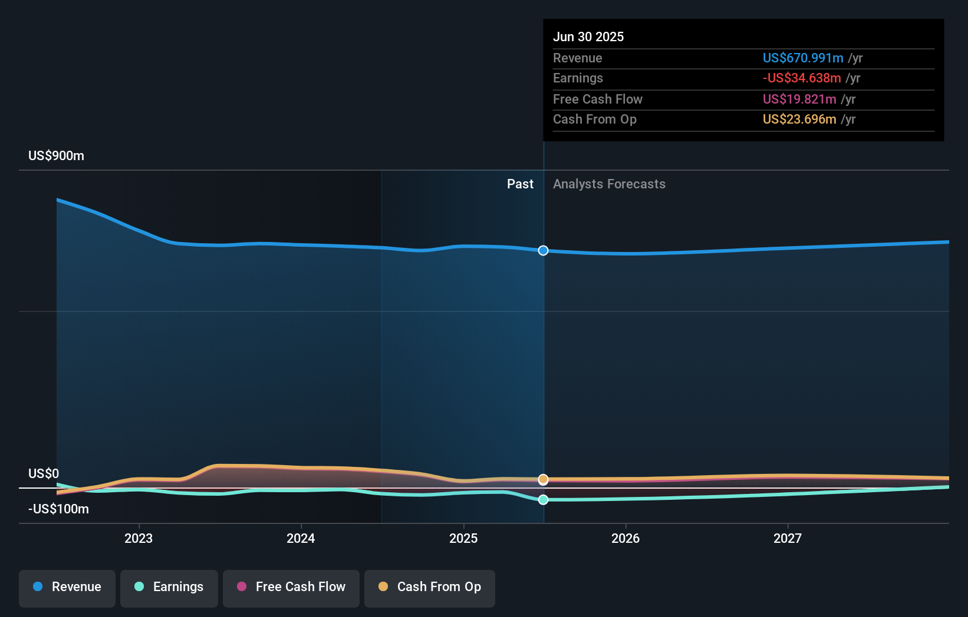Click the Revenue row label in tooltip
This screenshot has height=617, width=968.
578,58
